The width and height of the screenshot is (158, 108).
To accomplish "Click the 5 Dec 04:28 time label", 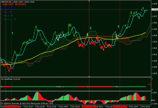I will coord(75,106).
